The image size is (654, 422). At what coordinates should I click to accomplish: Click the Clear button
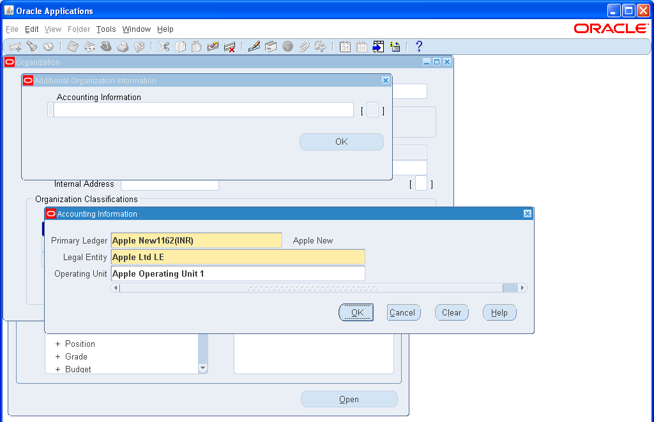(452, 312)
